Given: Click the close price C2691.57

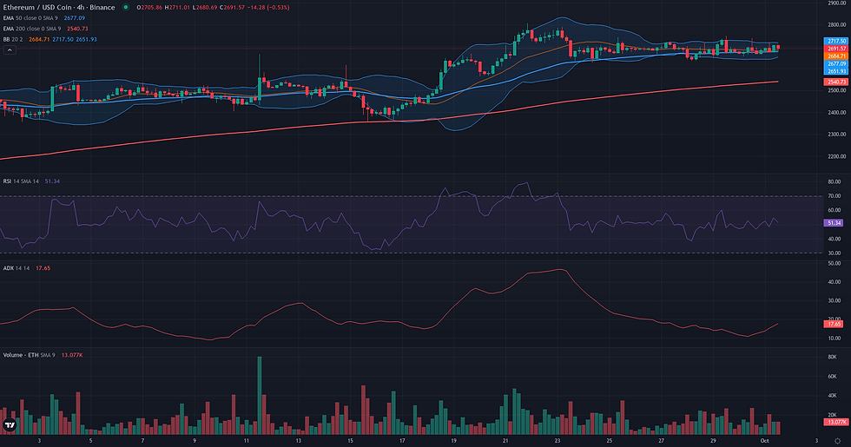Looking at the screenshot, I should (232, 8).
